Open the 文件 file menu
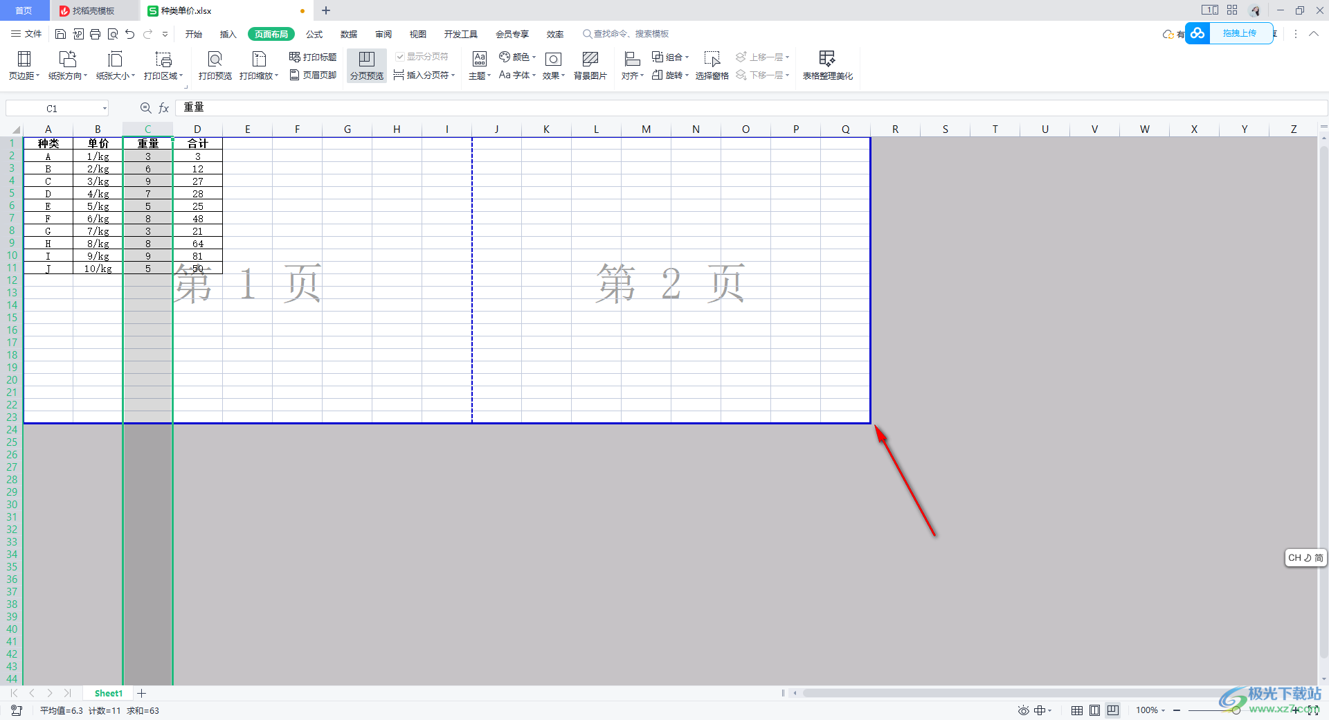 coord(26,34)
